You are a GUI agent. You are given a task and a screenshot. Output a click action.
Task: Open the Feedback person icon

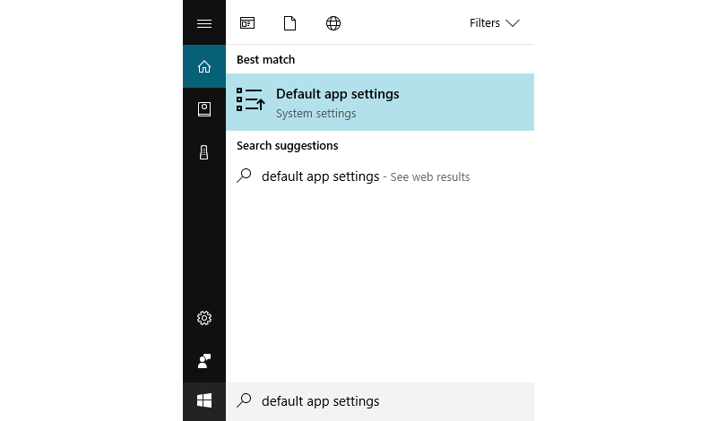click(204, 361)
